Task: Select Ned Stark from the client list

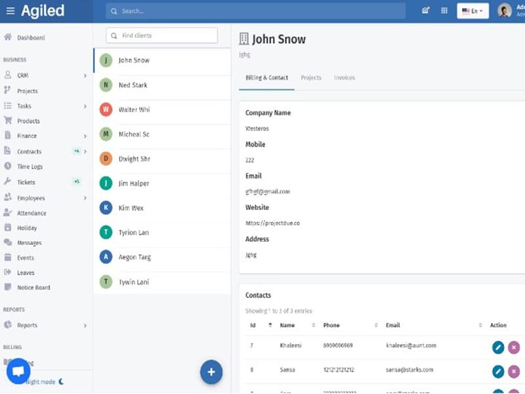Action: [x=133, y=85]
